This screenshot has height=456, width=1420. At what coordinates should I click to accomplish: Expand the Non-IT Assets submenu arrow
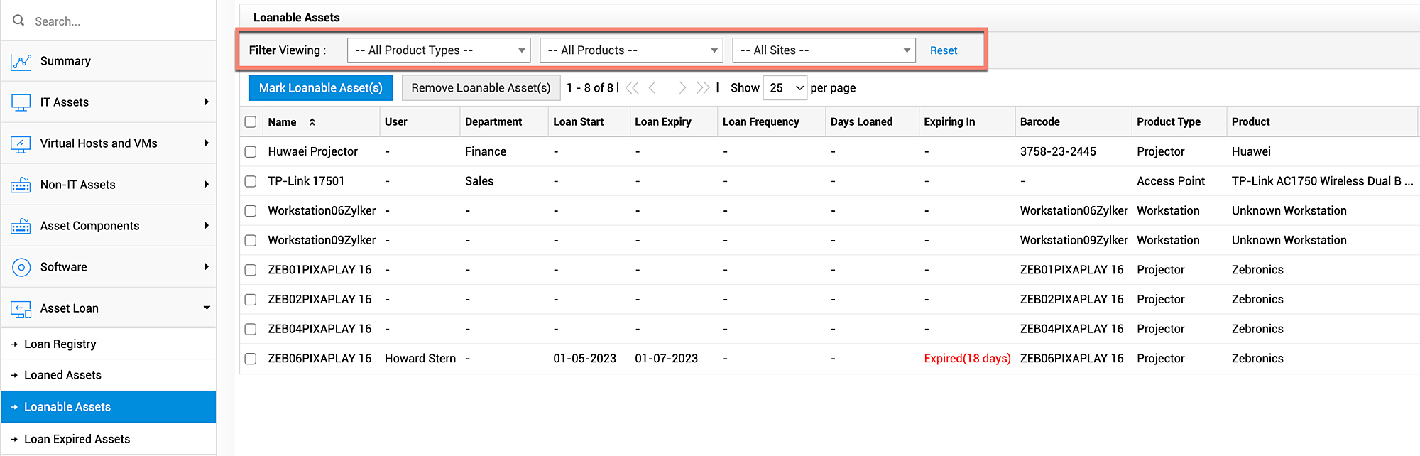point(207,185)
